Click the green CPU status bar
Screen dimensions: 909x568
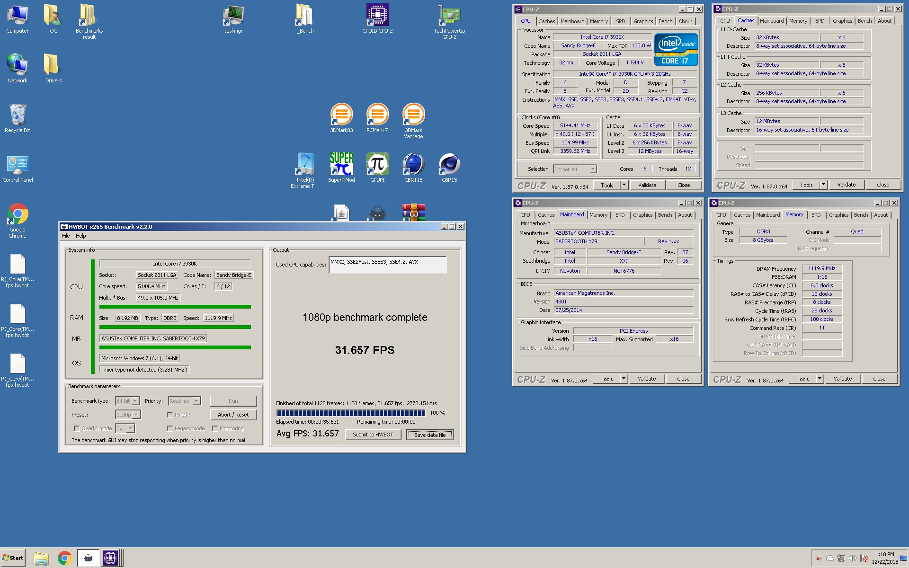[93, 317]
